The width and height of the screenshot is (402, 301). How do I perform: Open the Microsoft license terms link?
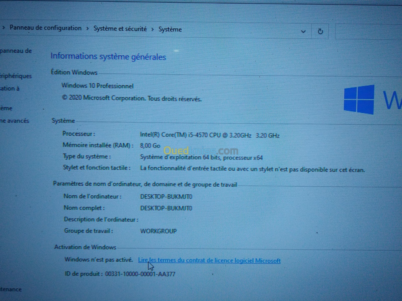coord(209,261)
